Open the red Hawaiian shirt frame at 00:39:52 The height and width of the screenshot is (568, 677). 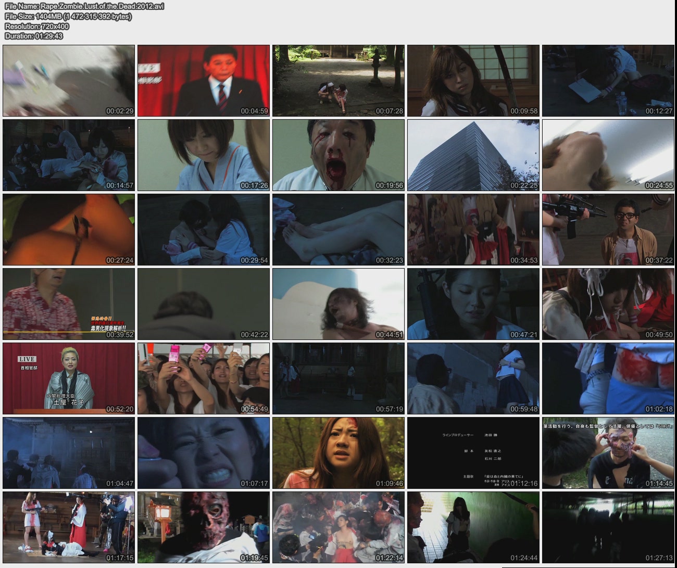coord(69,304)
